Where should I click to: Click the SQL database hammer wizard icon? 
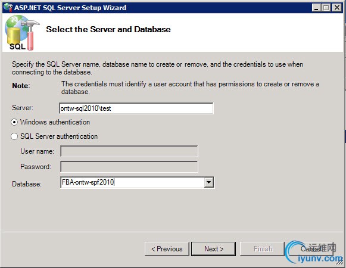pos(21,33)
